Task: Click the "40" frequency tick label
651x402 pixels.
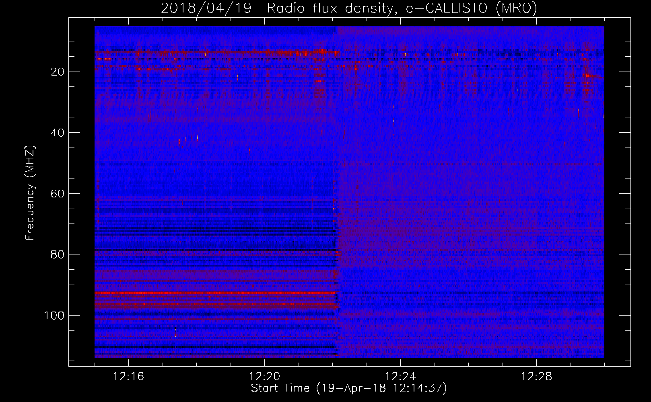Action: [58, 133]
